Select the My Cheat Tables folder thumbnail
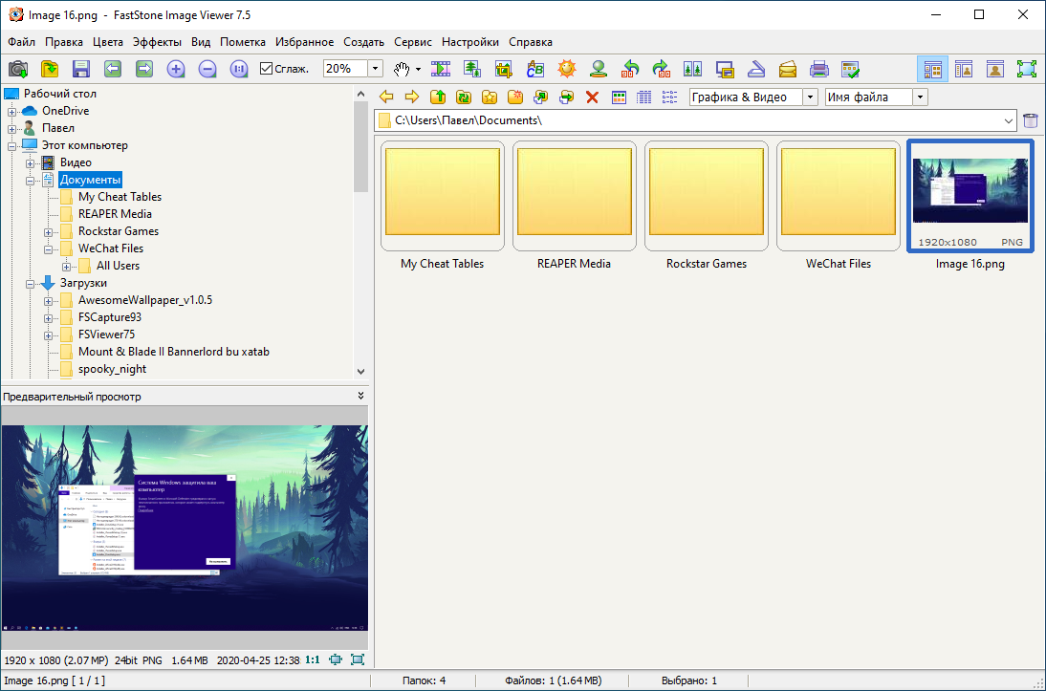The image size is (1046, 691). point(443,196)
